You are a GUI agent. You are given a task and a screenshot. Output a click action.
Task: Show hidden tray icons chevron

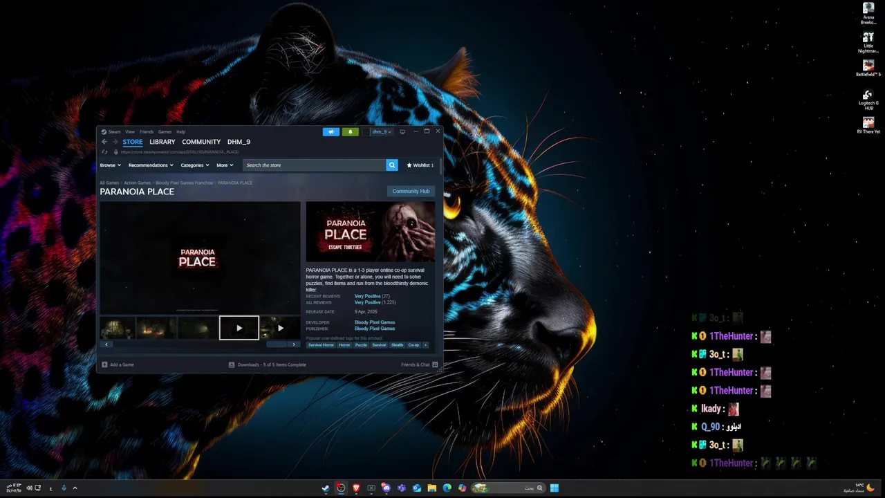point(75,488)
